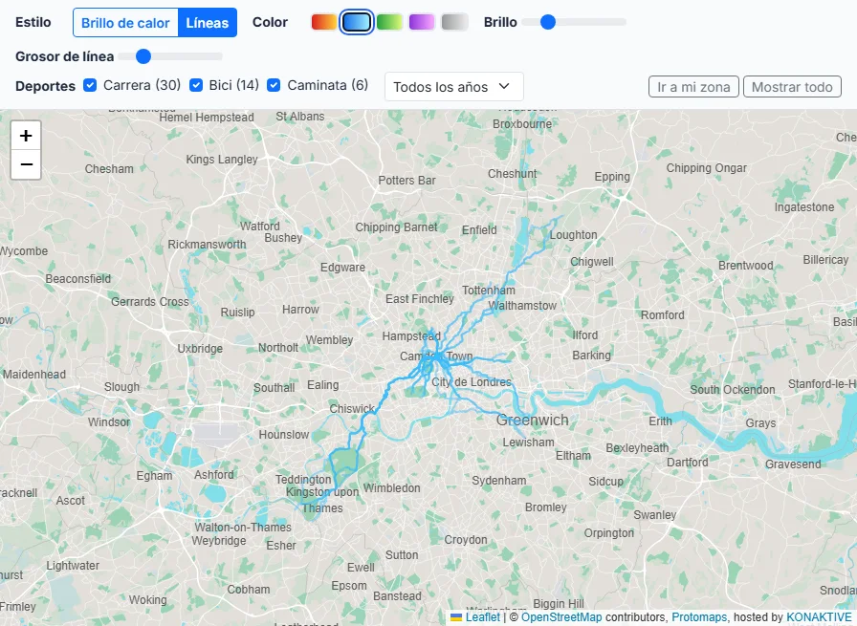This screenshot has height=626, width=857.
Task: Click the Croydon map label
Action: point(466,540)
